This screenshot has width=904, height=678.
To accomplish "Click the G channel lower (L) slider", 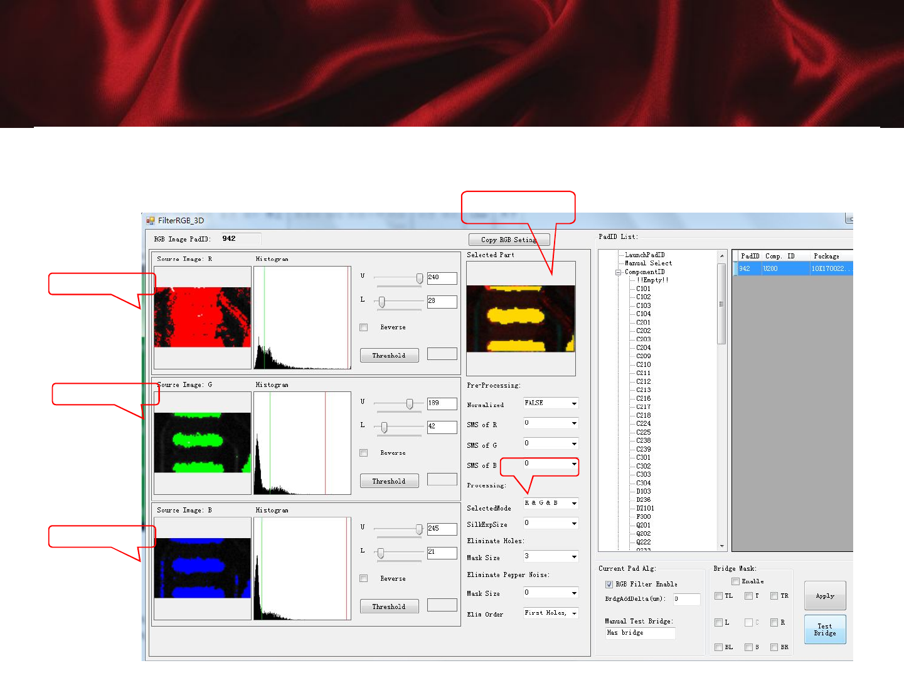I will 384,428.
